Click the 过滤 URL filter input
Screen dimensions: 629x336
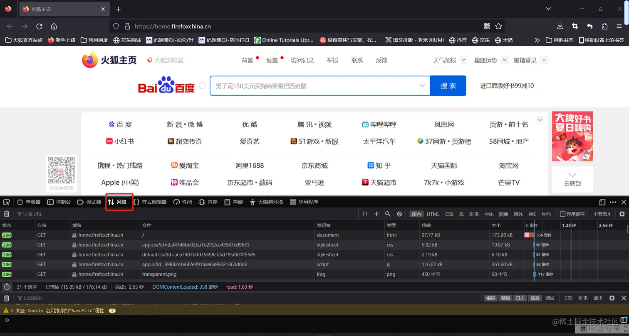point(187,214)
